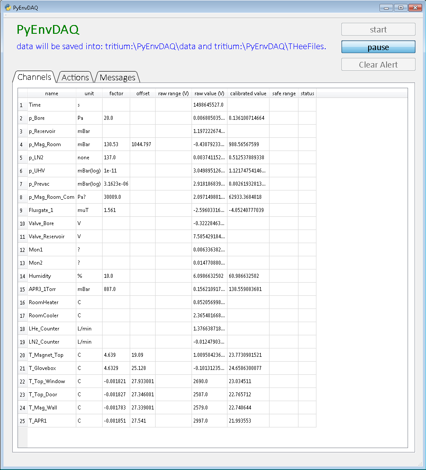The height and width of the screenshot is (470, 426).
Task: Click factor cell 20.0 for p_Bore
Action: click(116, 118)
